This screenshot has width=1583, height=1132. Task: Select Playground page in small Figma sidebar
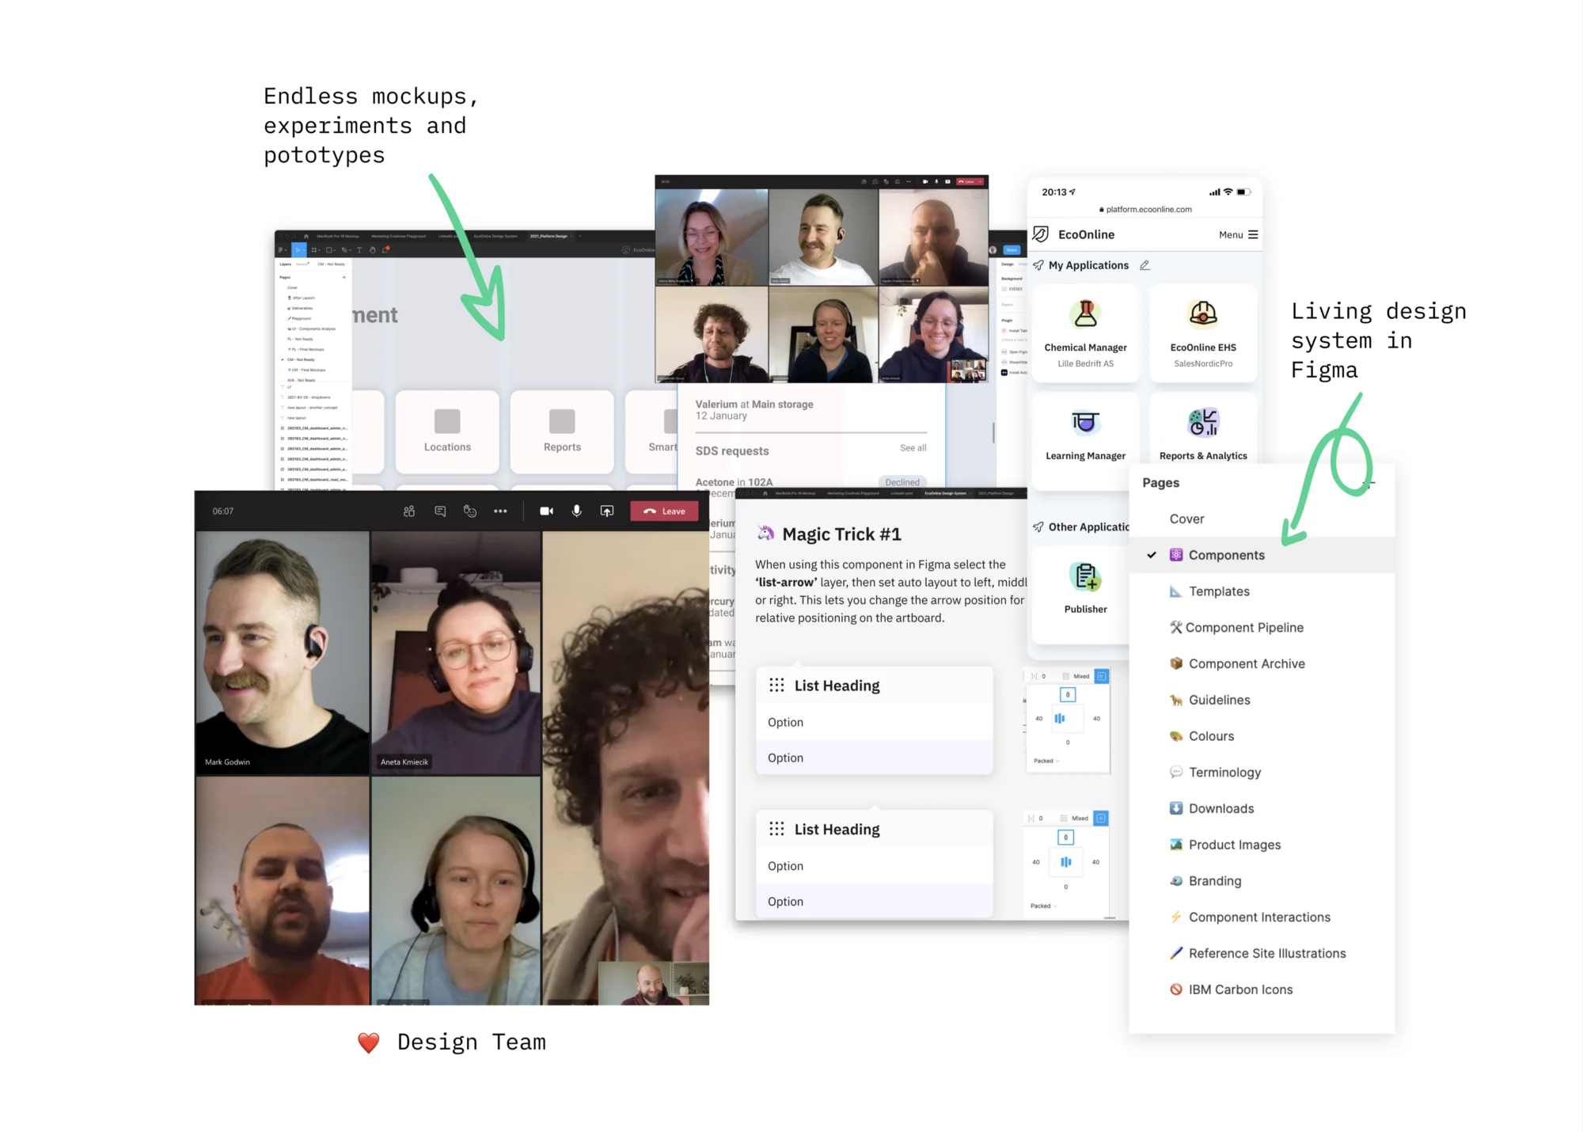tap(299, 318)
